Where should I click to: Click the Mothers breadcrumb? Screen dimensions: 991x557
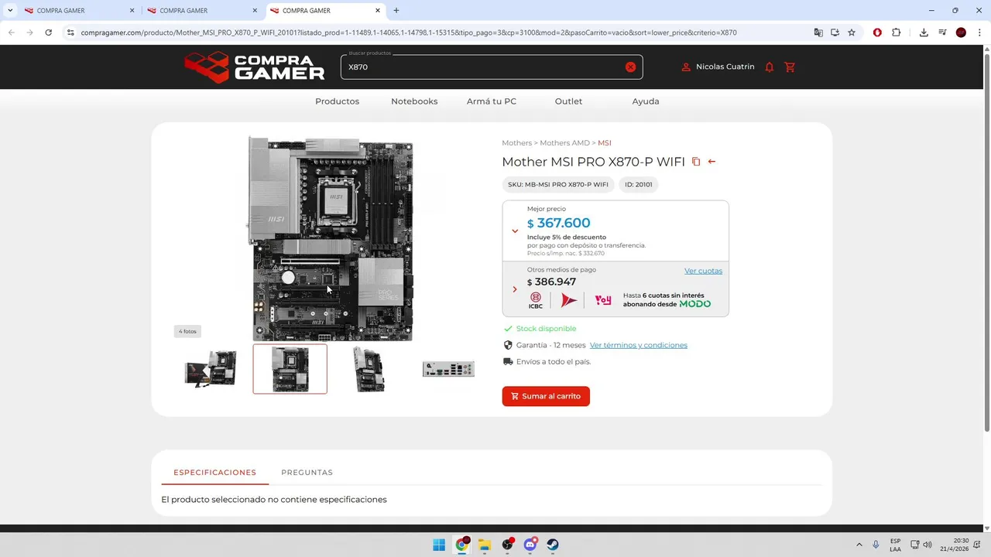516,143
